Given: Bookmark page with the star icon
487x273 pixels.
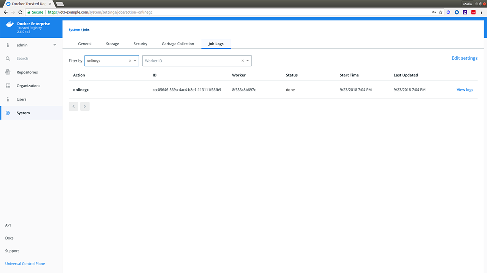Looking at the screenshot, I should [x=441, y=12].
